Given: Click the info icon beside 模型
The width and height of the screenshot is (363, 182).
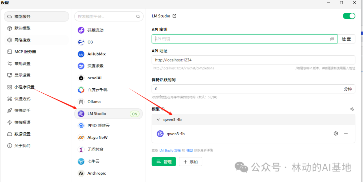Looking at the screenshot, I should [x=163, y=109].
